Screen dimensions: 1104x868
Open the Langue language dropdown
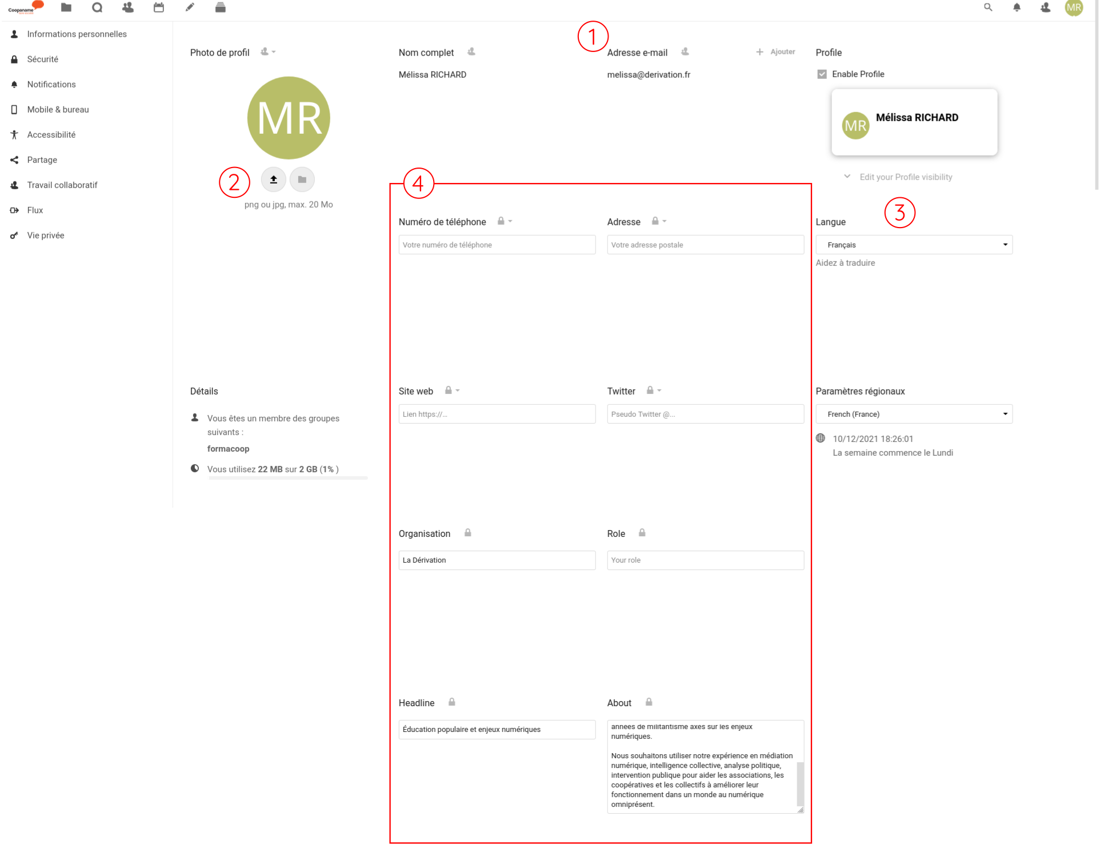(914, 245)
